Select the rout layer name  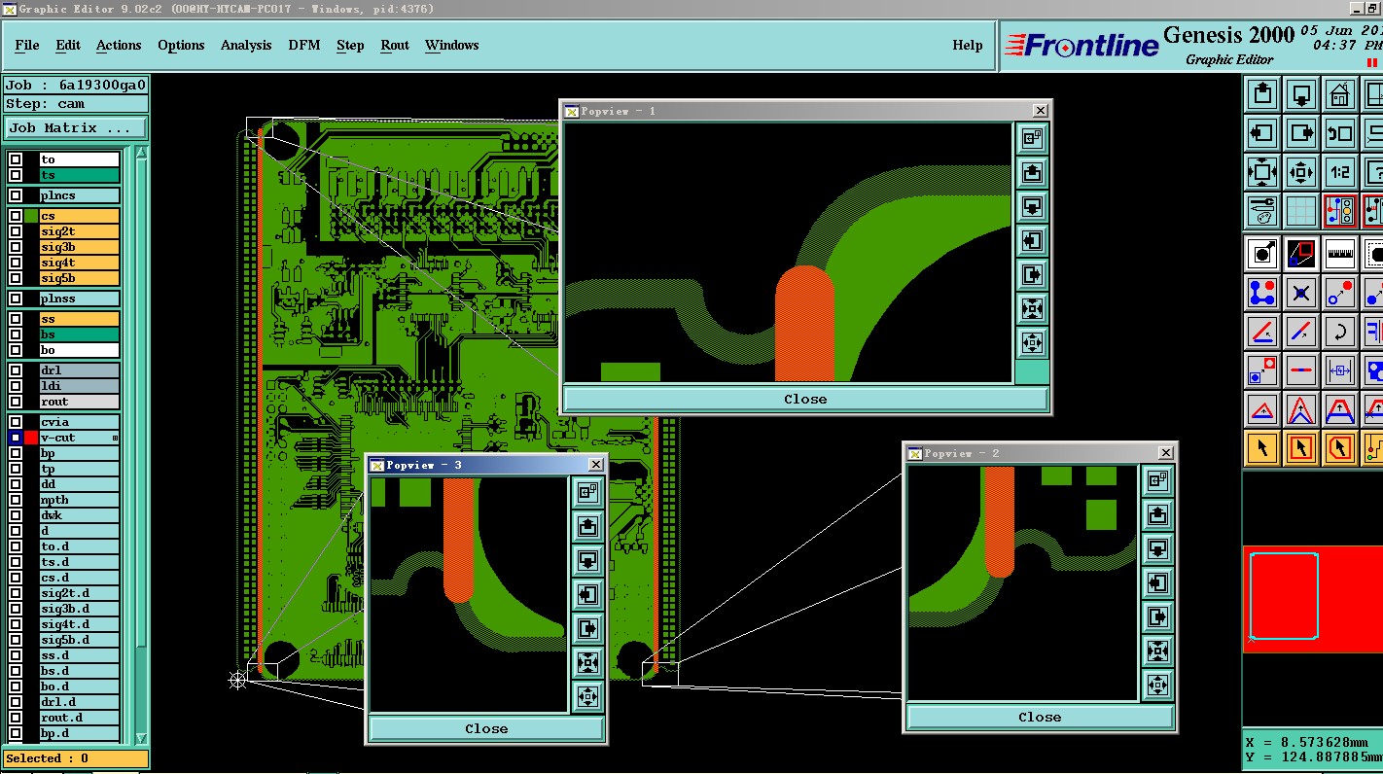[x=79, y=402]
